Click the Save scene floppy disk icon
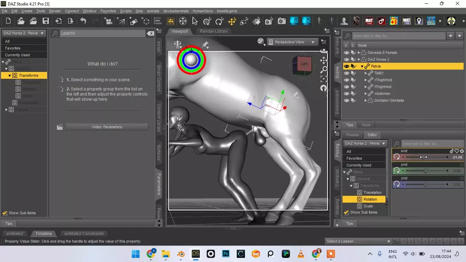The height and width of the screenshot is (262, 466). pyautogui.click(x=45, y=21)
